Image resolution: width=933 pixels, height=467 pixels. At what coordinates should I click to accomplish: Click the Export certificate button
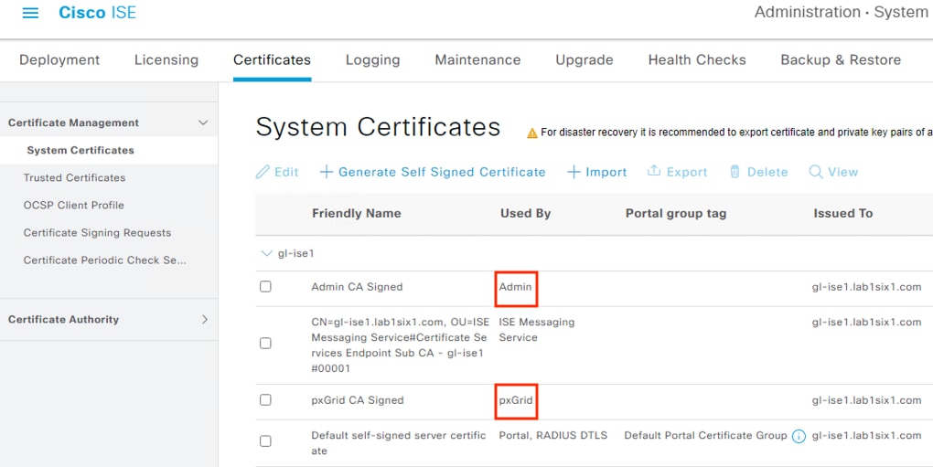(677, 173)
